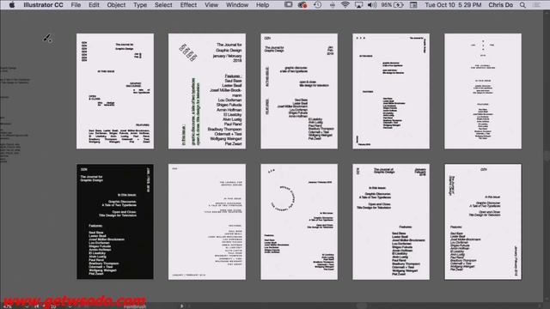The width and height of the screenshot is (550, 309).
Task: Open the Effect menu
Action: (188, 5)
